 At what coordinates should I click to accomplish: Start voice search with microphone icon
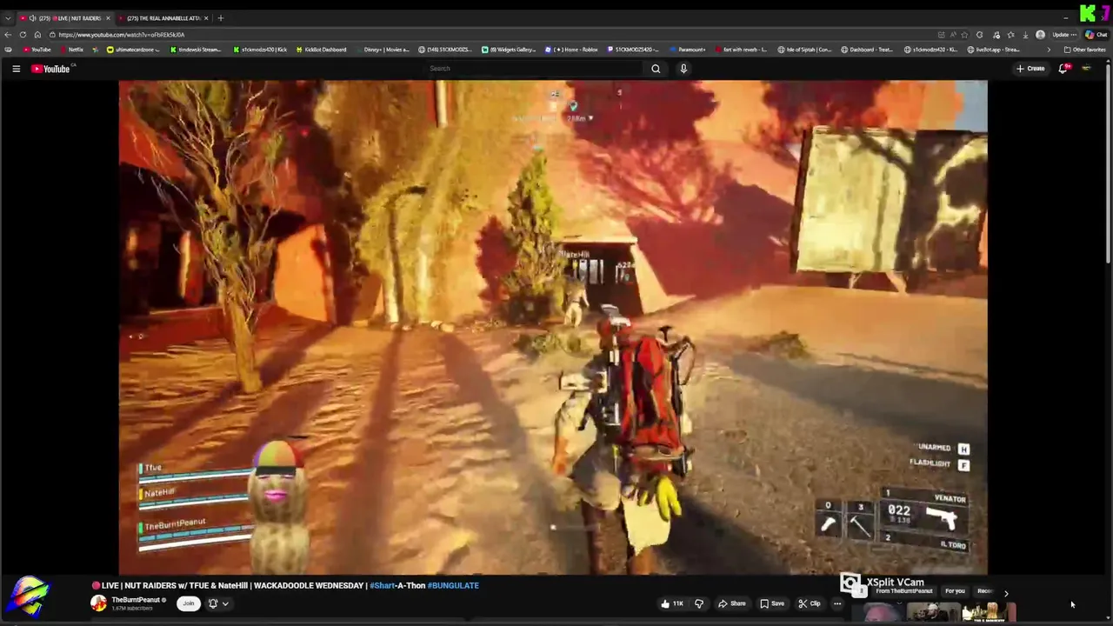(683, 69)
